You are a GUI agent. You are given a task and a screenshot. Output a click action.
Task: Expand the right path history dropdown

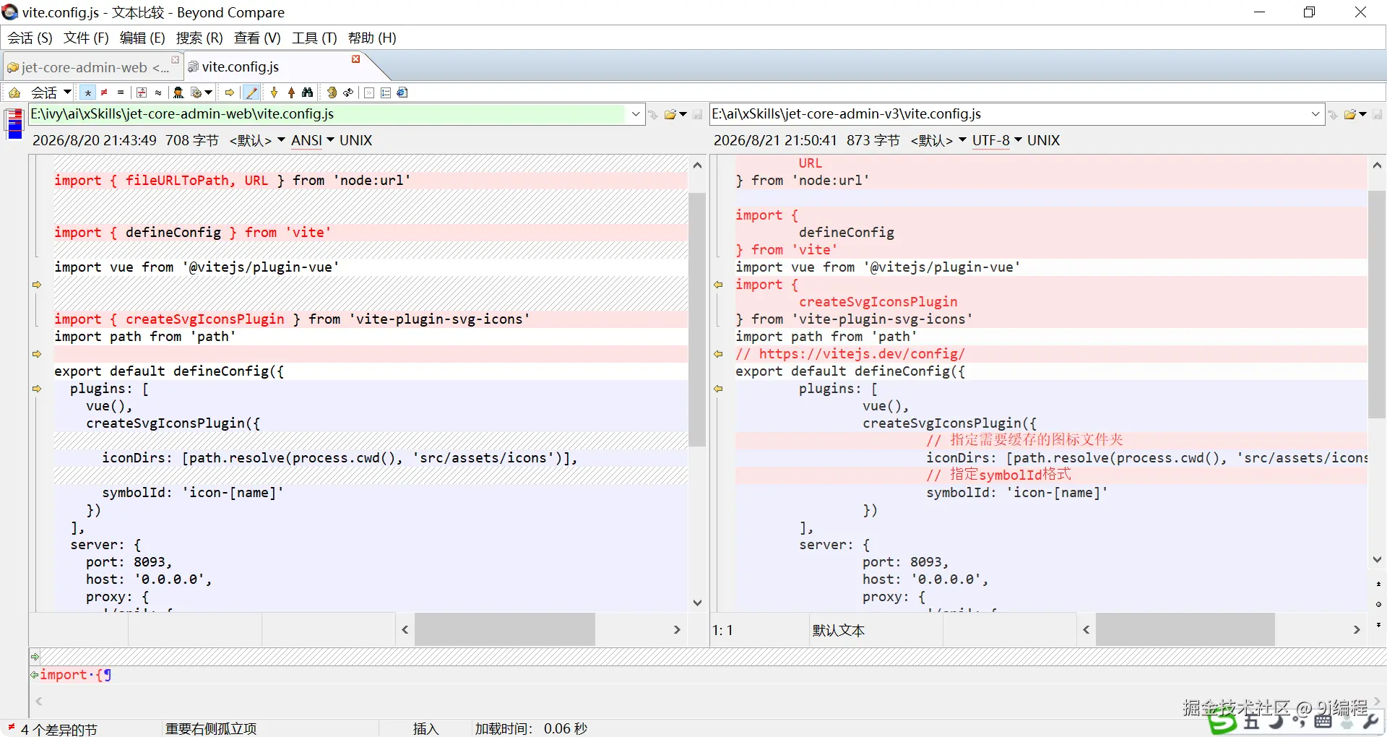coord(1315,114)
